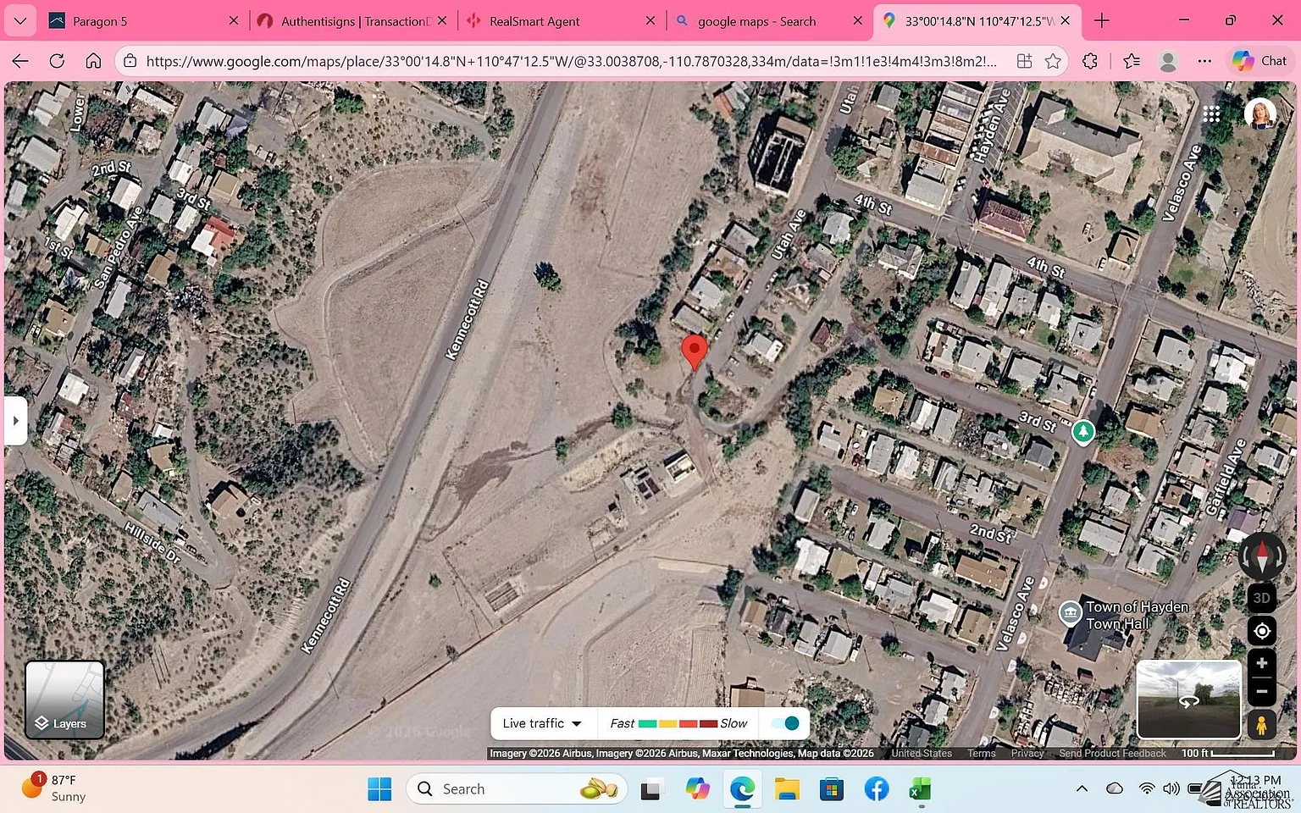
Task: Select Pegman to enter Street View
Action: 1261,724
